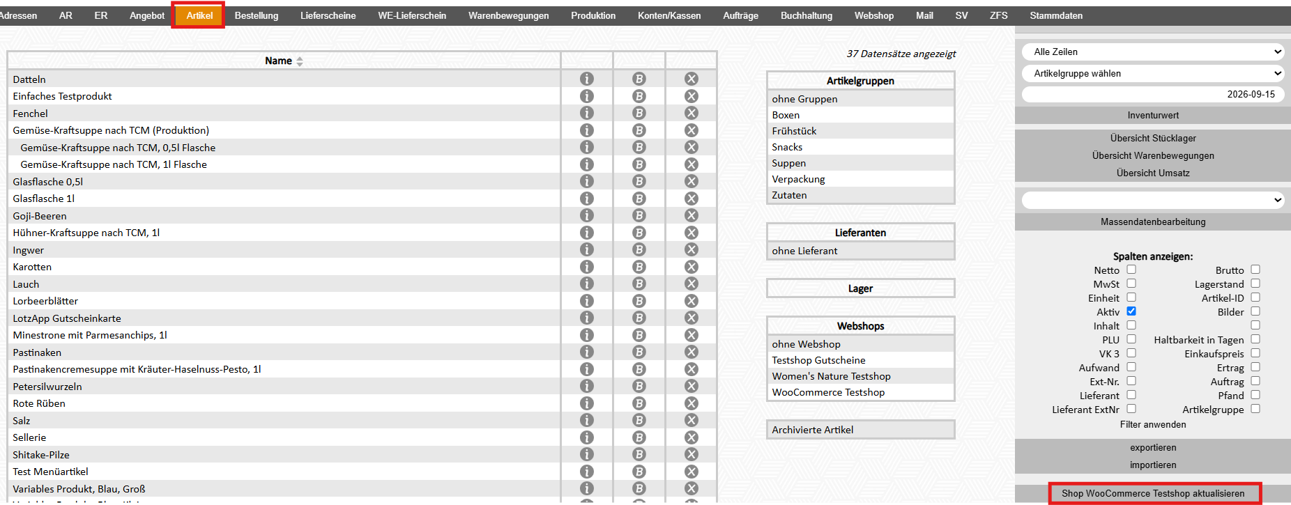Screen dimensions: 1291x505
Task: Click the B icon for Datteln
Action: (x=639, y=79)
